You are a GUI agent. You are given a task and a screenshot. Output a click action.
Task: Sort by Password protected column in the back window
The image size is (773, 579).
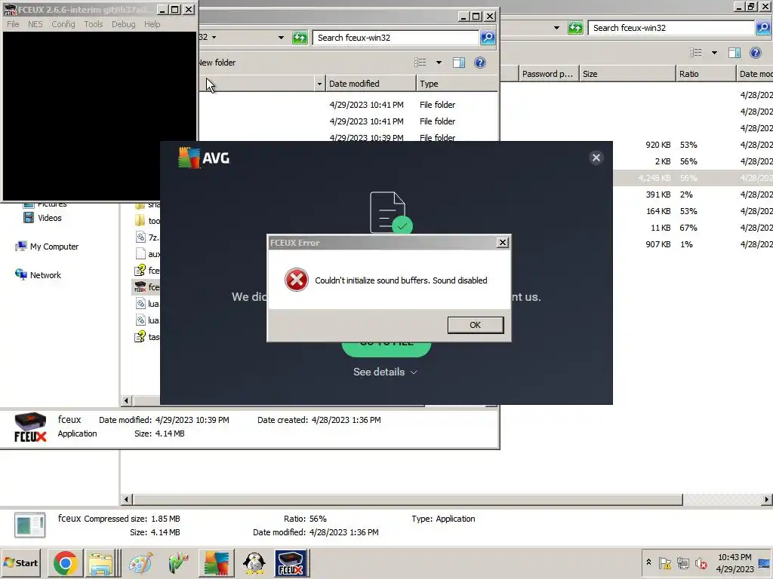pyautogui.click(x=548, y=74)
